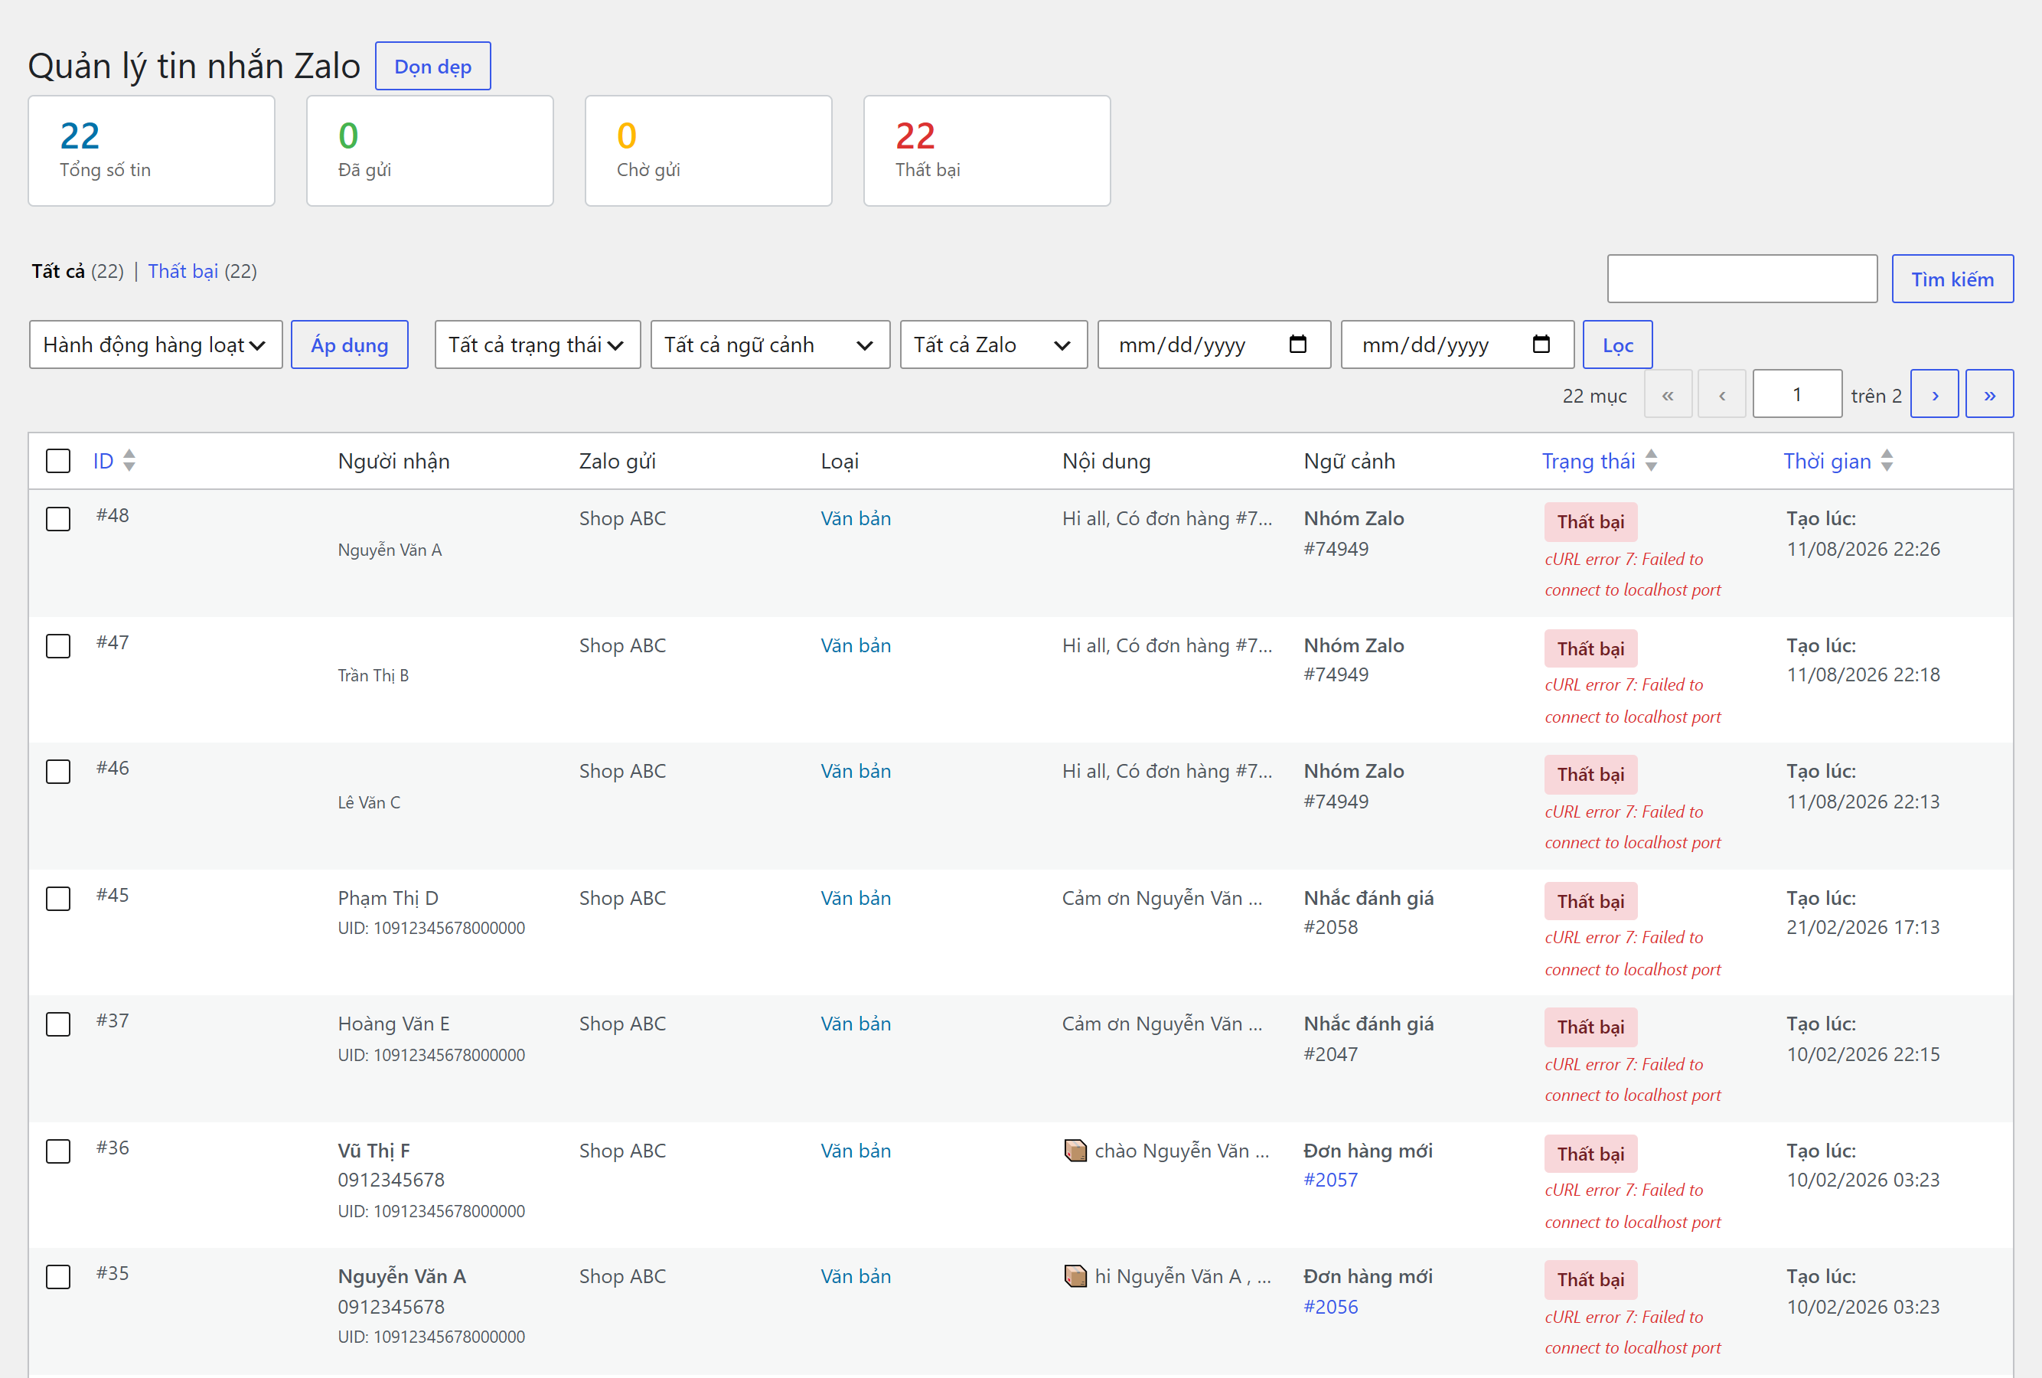Image resolution: width=2042 pixels, height=1378 pixels.
Task: Click Văn bản type link in row #45
Action: [x=855, y=898]
